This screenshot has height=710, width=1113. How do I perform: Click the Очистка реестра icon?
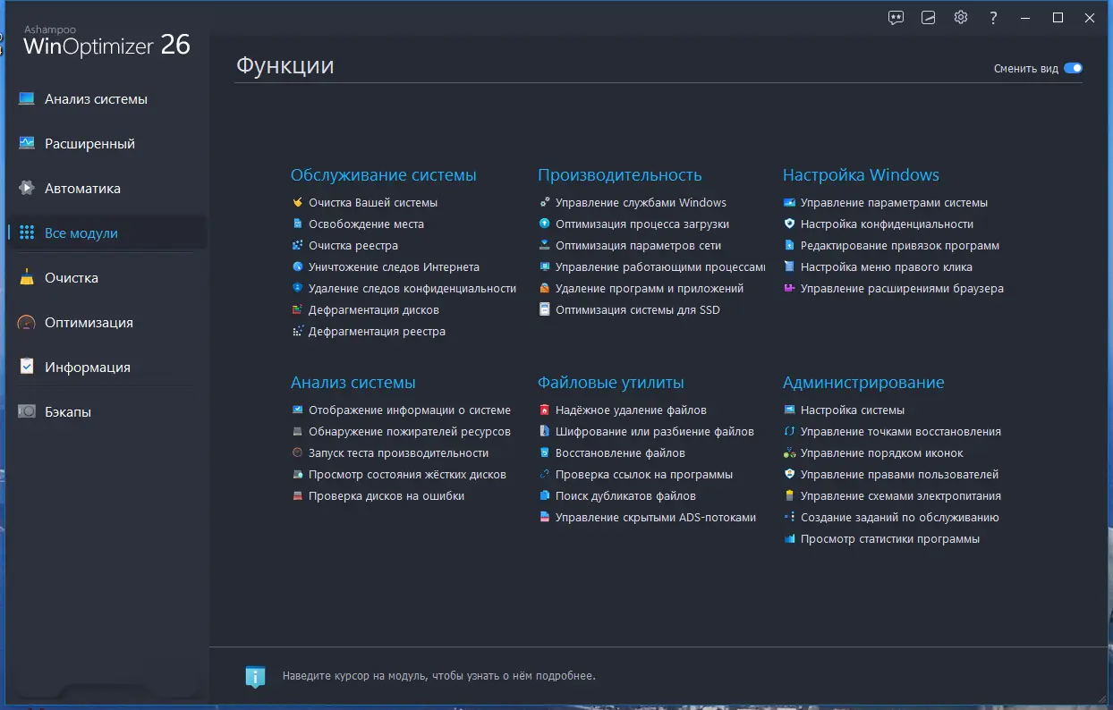298,245
